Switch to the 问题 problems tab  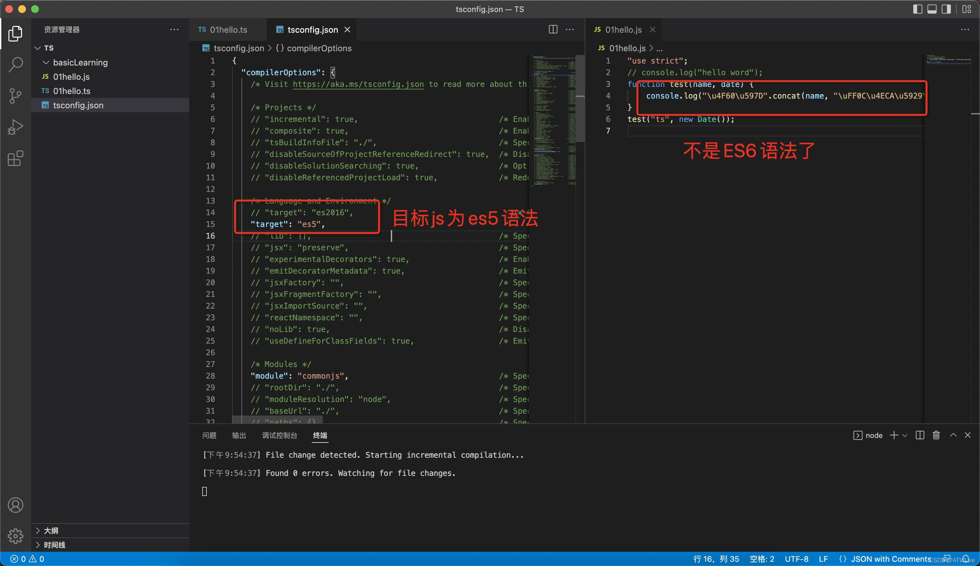pyautogui.click(x=209, y=435)
